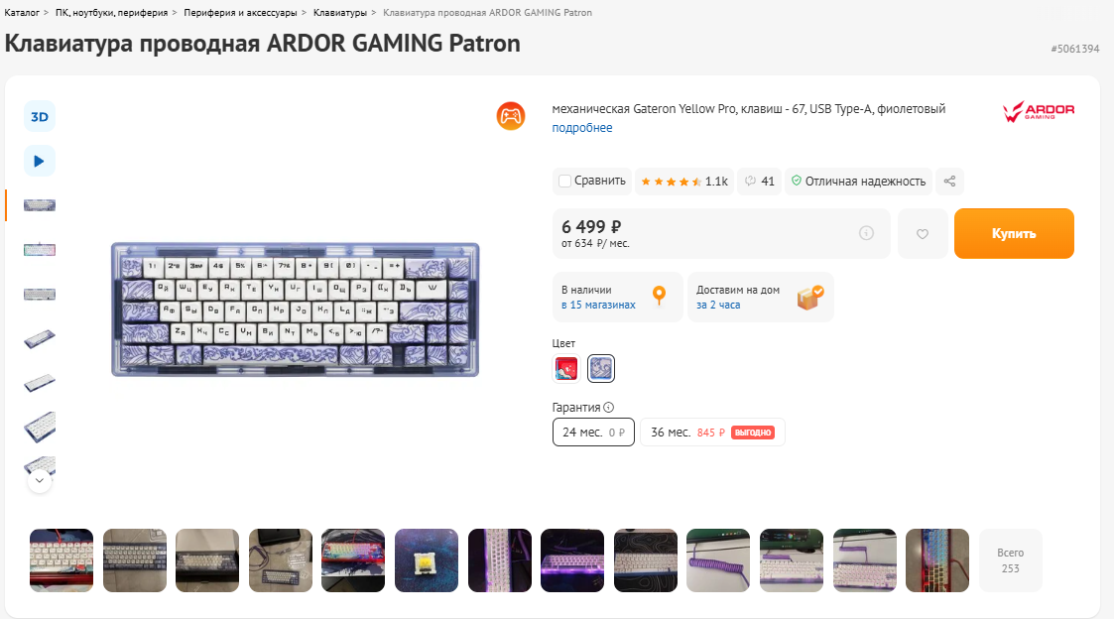Viewport: 1114px width, 619px height.
Task: Select the 36 мес. warranty option
Action: 712,433
